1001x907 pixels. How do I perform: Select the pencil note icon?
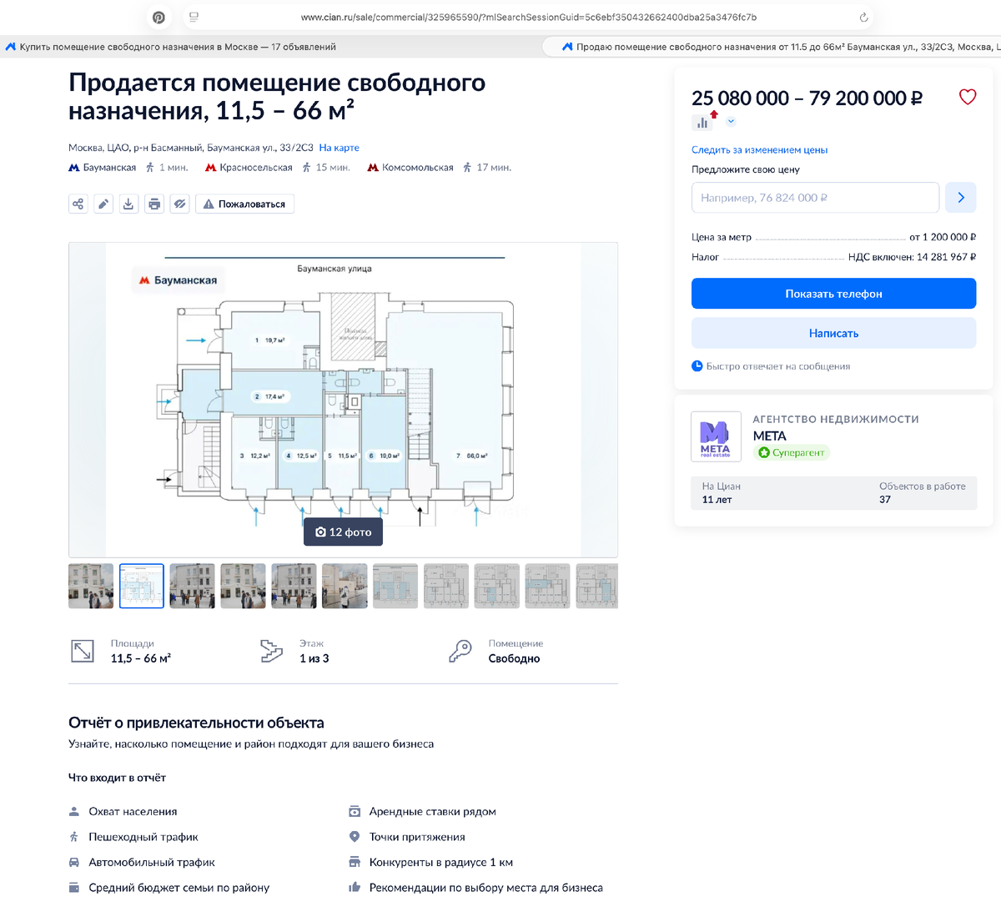pyautogui.click(x=103, y=203)
